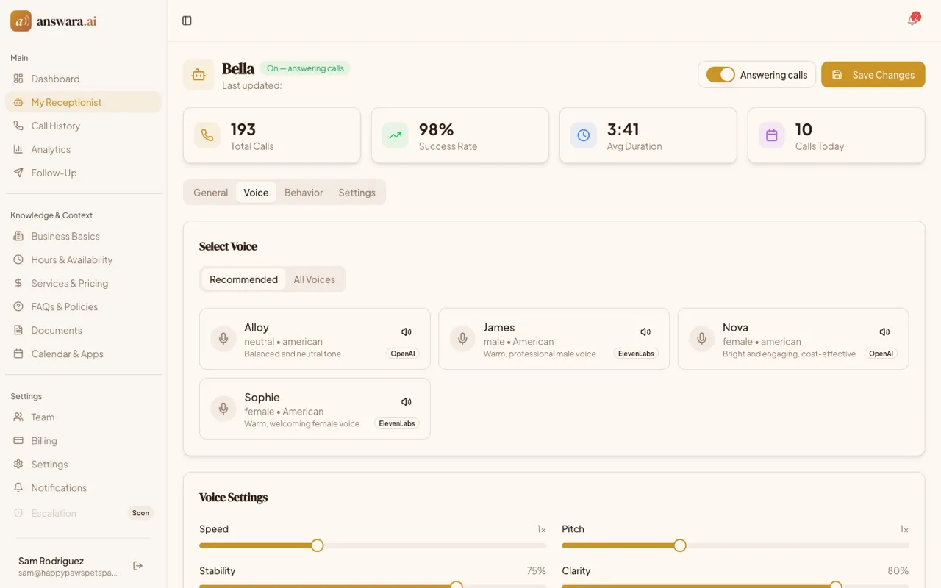Click the Sam Rodriguez user profile
Screen dimensions: 941x588
[70, 566]
